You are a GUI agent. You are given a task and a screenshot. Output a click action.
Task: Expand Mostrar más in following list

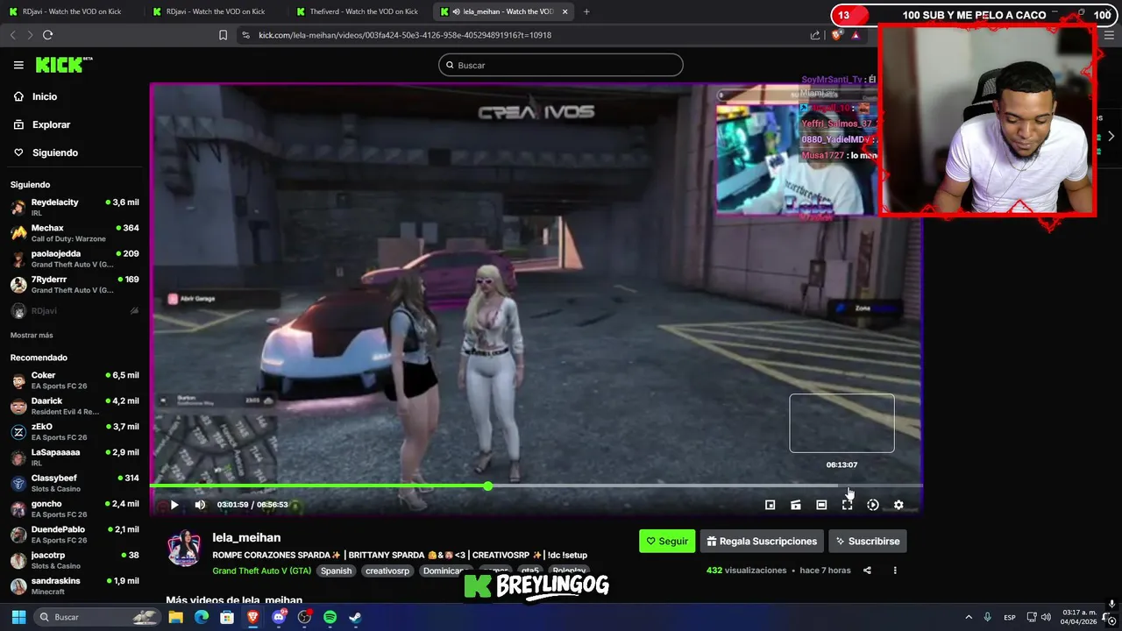pos(32,336)
